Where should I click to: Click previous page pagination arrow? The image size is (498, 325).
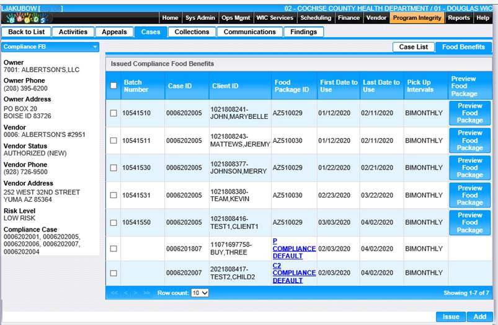pyautogui.click(x=126, y=293)
